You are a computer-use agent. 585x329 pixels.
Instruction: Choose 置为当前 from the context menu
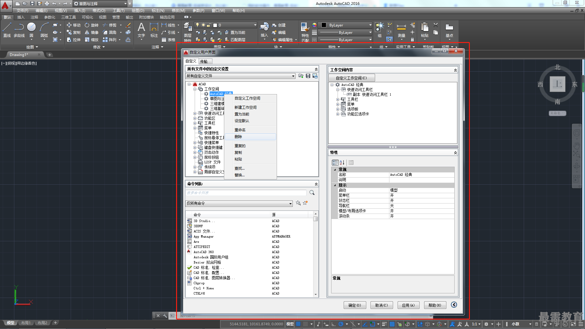pyautogui.click(x=250, y=114)
